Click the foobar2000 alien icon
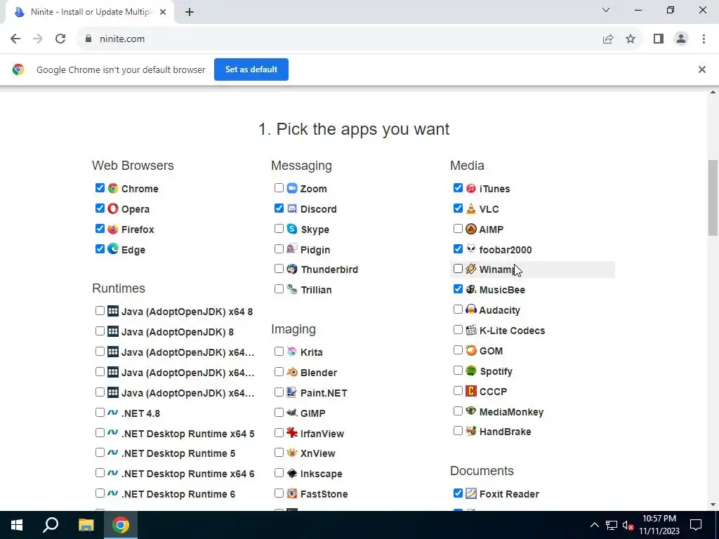The width and height of the screenshot is (719, 539). [471, 249]
